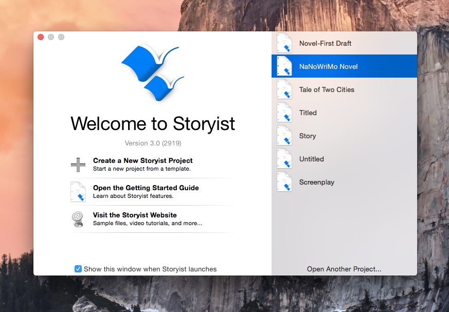Select the Story project name
The image size is (449, 312).
pos(308,136)
